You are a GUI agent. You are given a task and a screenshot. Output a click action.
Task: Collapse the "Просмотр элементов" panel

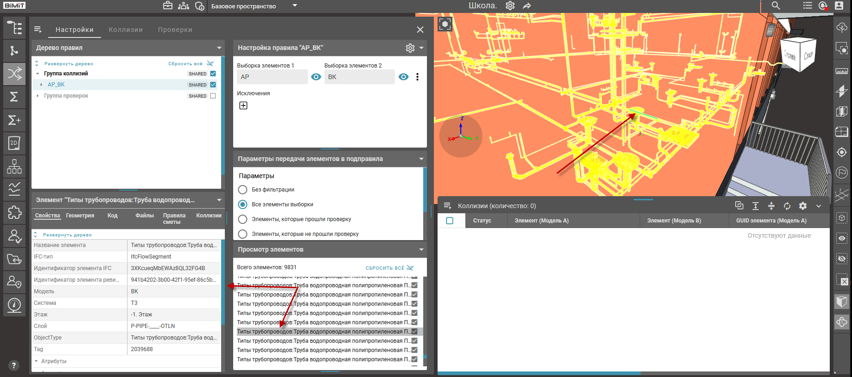(x=421, y=250)
